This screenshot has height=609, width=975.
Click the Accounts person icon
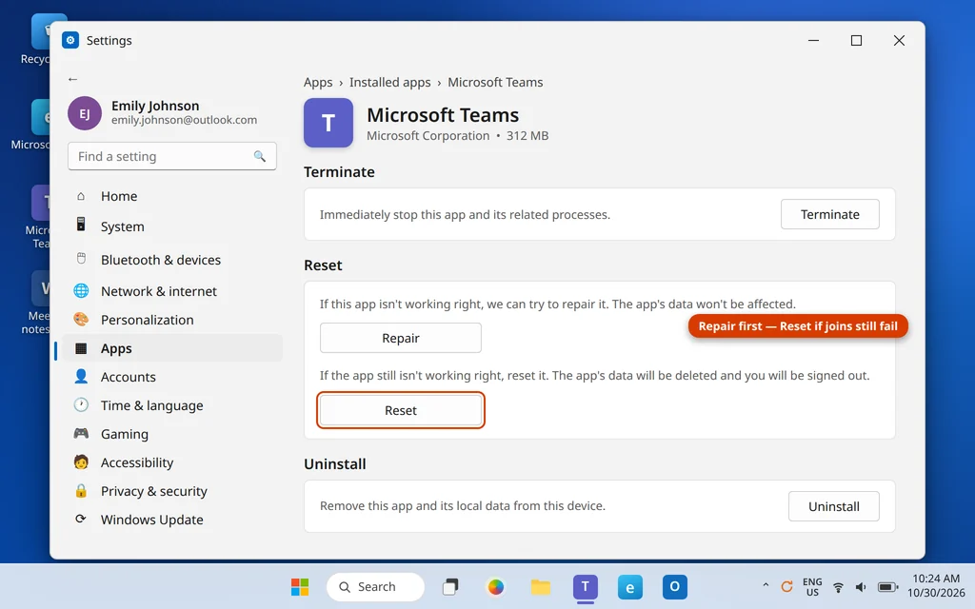[81, 376]
